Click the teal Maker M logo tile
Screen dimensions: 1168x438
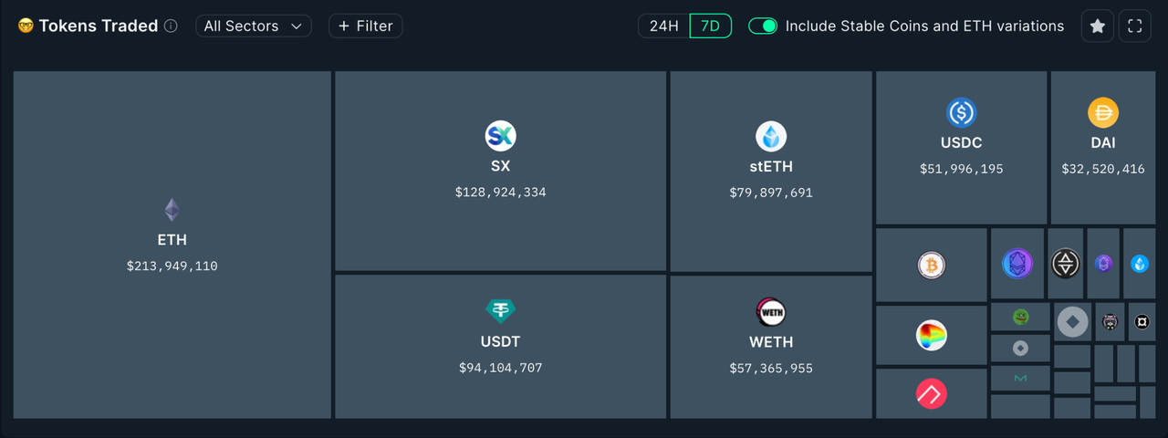coord(1020,378)
